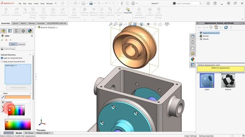Viewport: 245px width, 137px height.
Task: Open the DisplayManager sphere tab
Action: coord(30,31)
